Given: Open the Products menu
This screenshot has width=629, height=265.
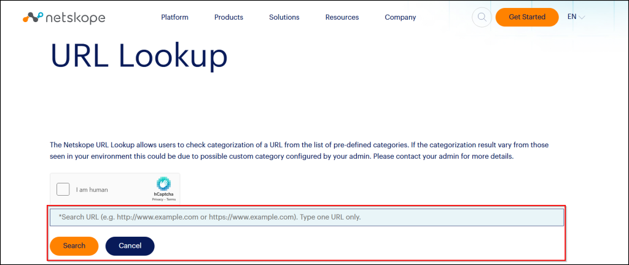Looking at the screenshot, I should [x=229, y=17].
